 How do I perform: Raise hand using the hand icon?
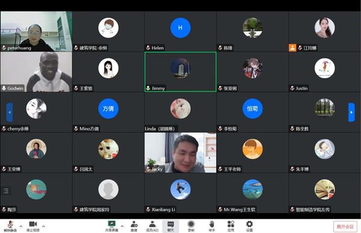click(x=212, y=226)
